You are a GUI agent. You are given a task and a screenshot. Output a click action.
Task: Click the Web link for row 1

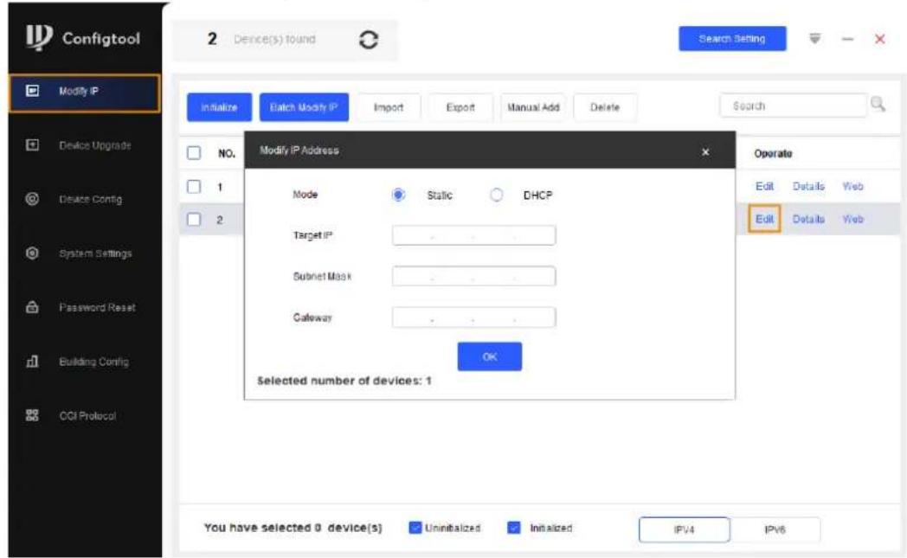tap(852, 186)
